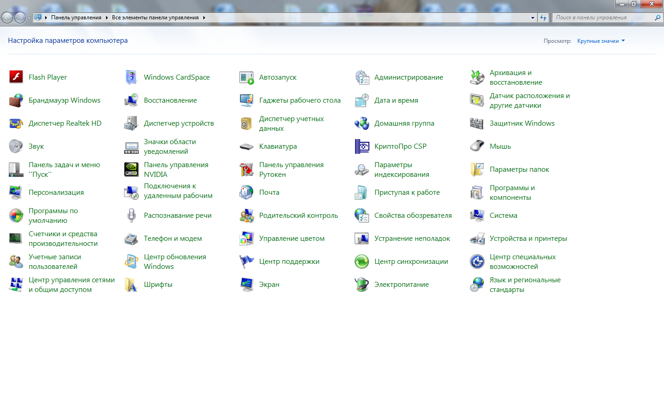
Task: Open the КриптоПро CSP icon
Action: [x=362, y=146]
